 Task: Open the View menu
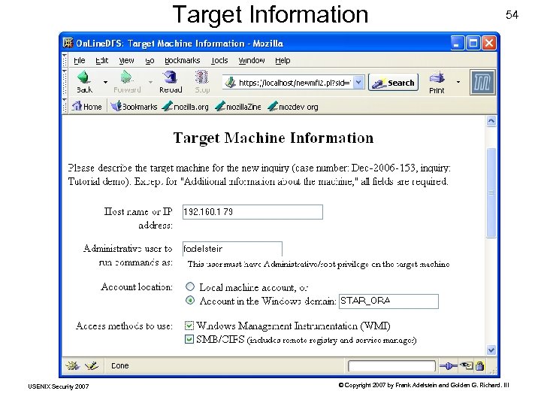(126, 60)
